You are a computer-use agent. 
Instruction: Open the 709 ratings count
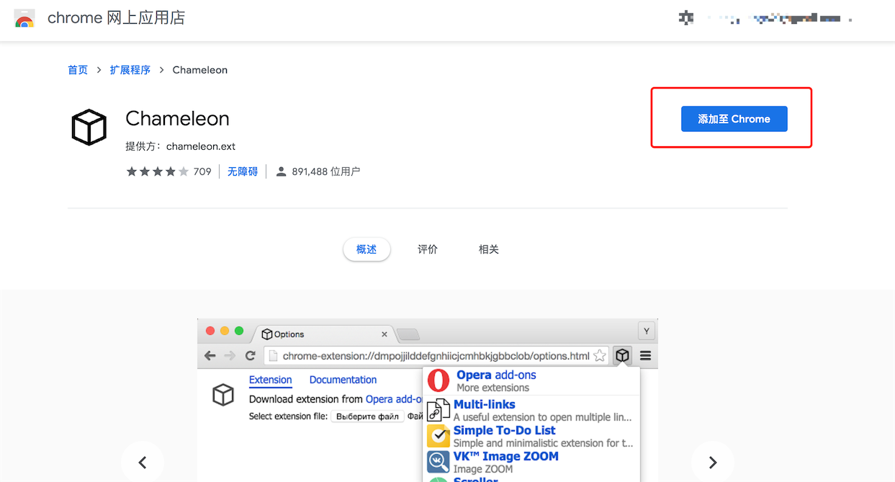202,171
